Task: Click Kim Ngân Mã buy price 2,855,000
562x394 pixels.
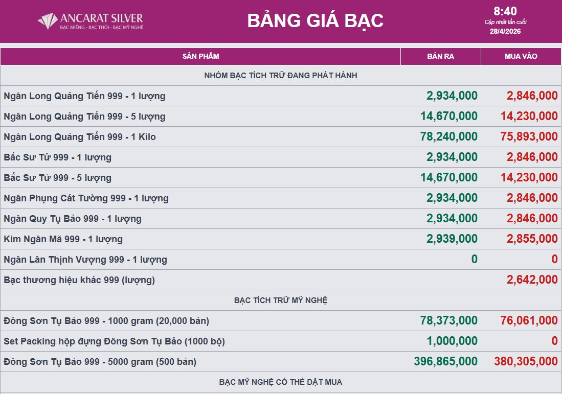Action: (x=532, y=239)
